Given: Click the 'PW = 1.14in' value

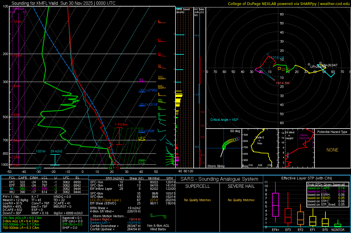Looking at the screenshot, I should point(11,197).
